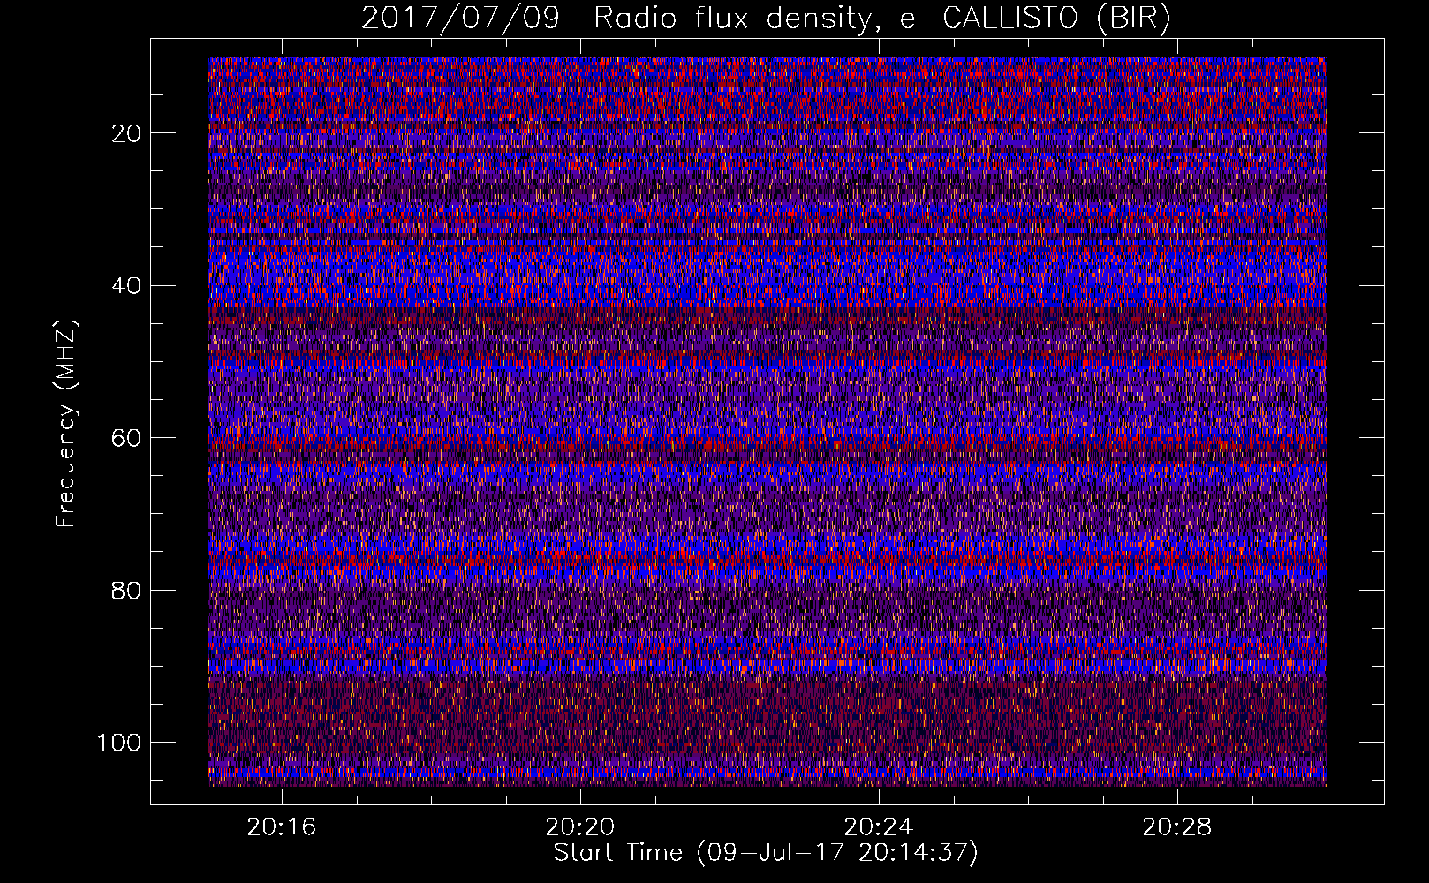Image resolution: width=1429 pixels, height=883 pixels.
Task: Click the 20 frequency tick label
Action: pos(127,133)
